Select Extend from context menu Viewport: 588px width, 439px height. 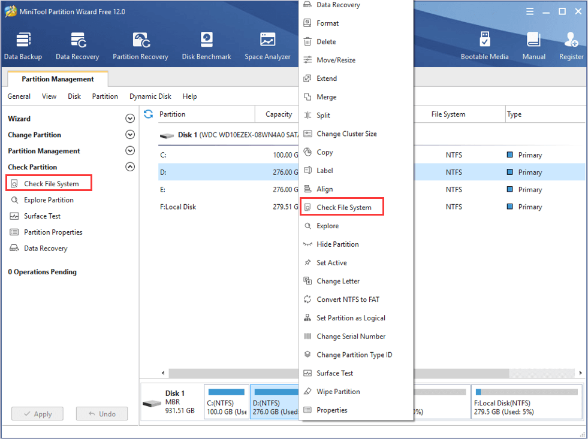356,78
